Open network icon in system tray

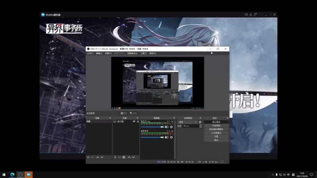click(x=281, y=174)
